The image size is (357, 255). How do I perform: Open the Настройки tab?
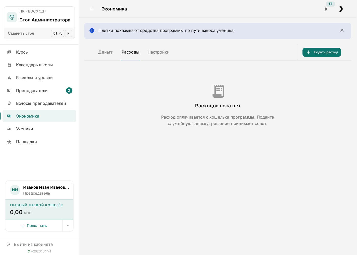click(x=159, y=52)
